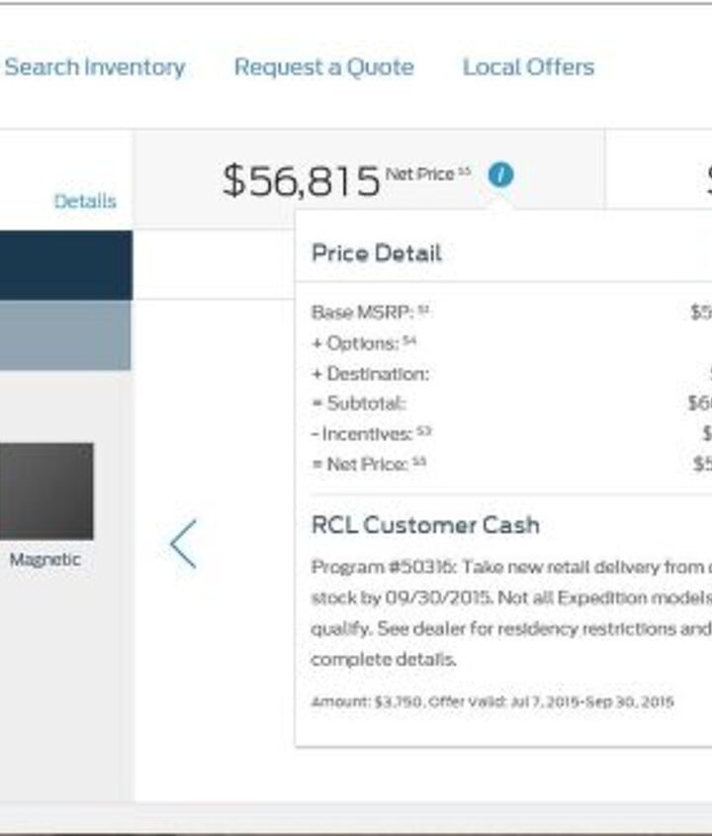Click the RCL Customer Cash heading

(425, 525)
